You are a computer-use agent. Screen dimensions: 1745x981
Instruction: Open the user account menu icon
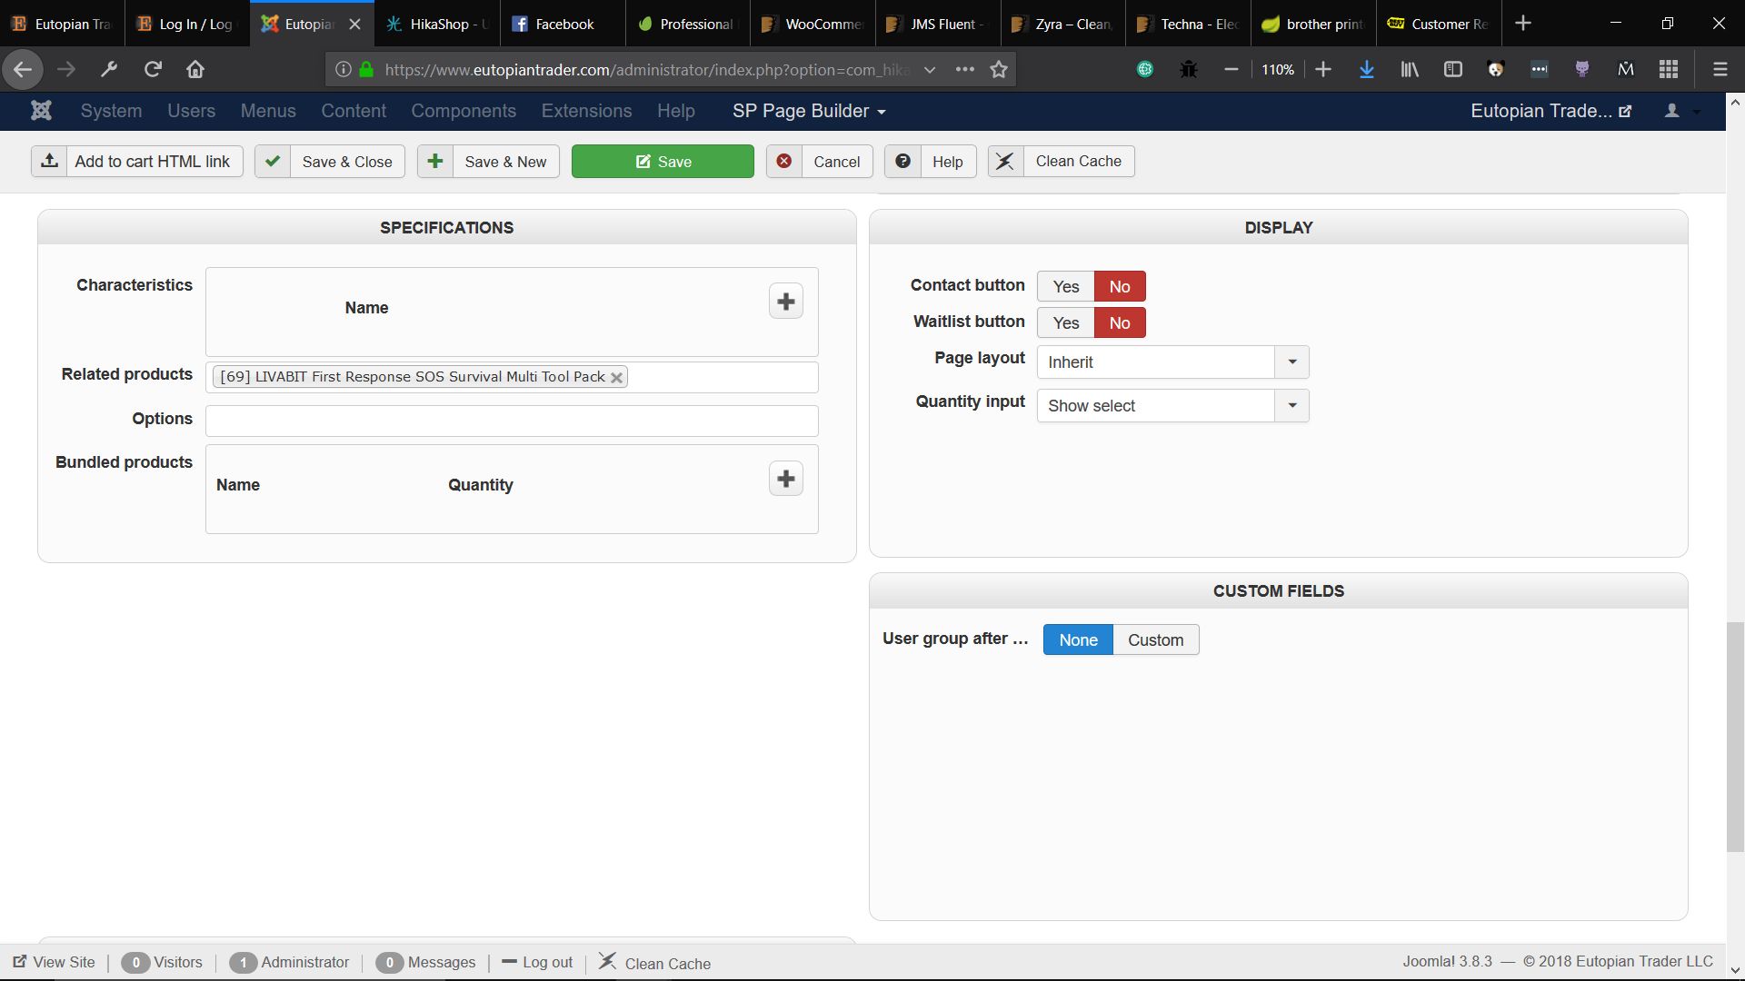point(1672,111)
